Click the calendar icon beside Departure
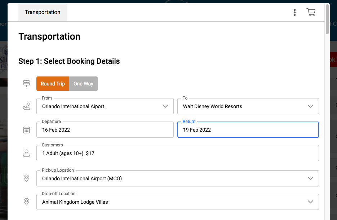The height and width of the screenshot is (220, 337). pos(26,130)
